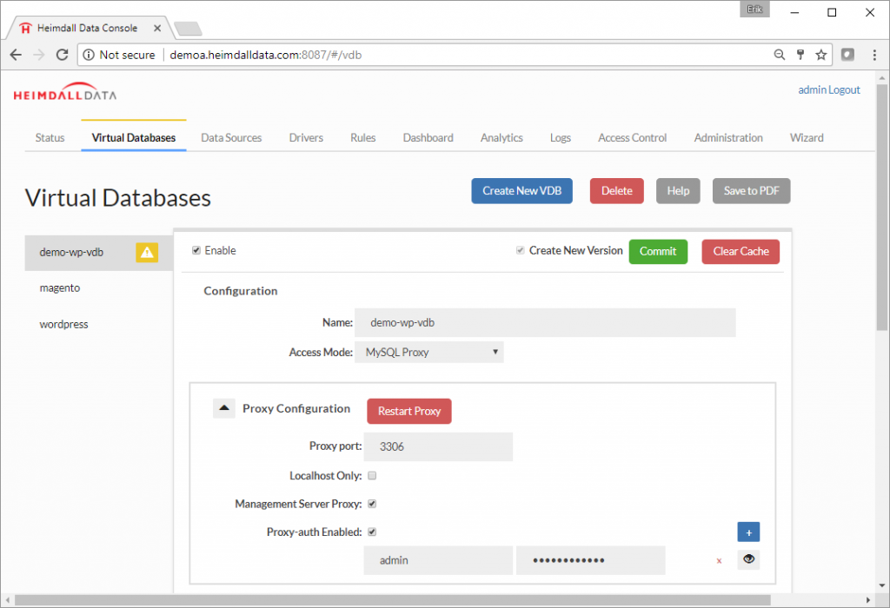Image resolution: width=890 pixels, height=608 pixels.
Task: Open the Chrome three-dot menu
Action: pyautogui.click(x=874, y=55)
